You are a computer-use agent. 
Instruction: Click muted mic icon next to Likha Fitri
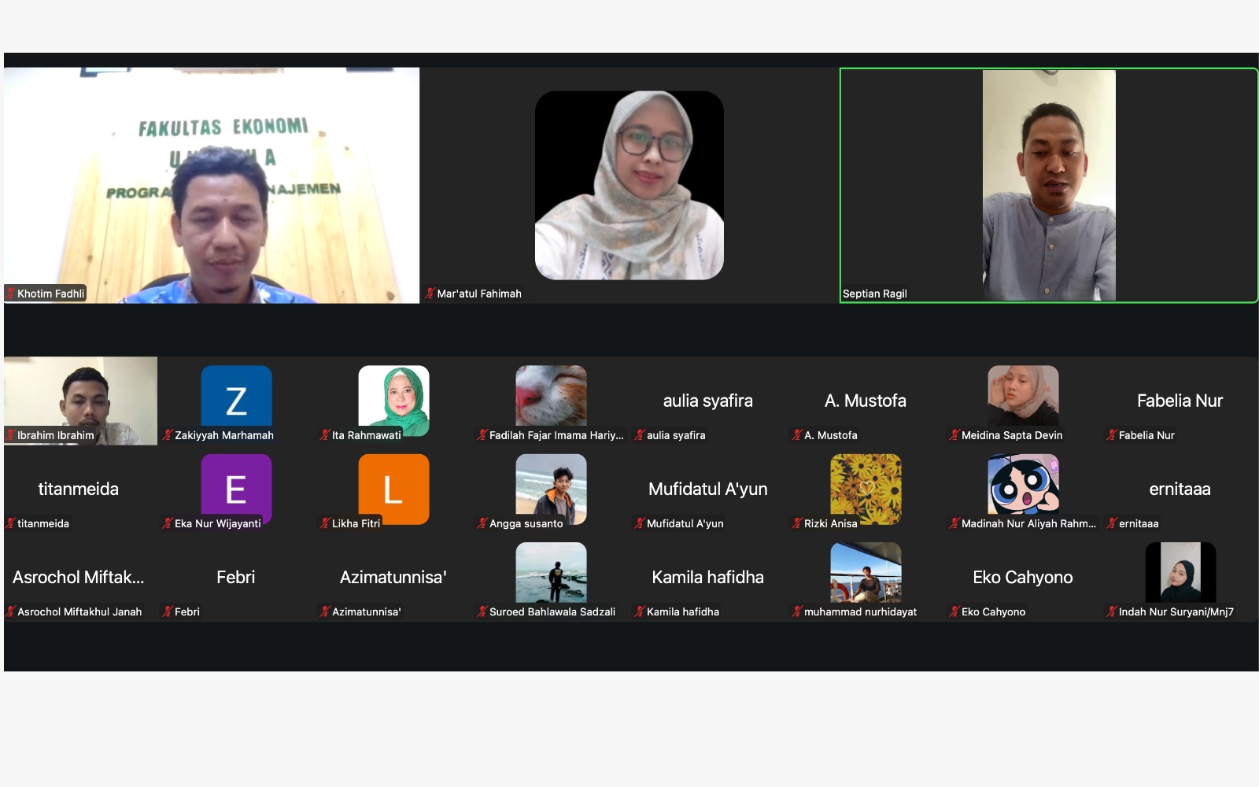point(325,523)
